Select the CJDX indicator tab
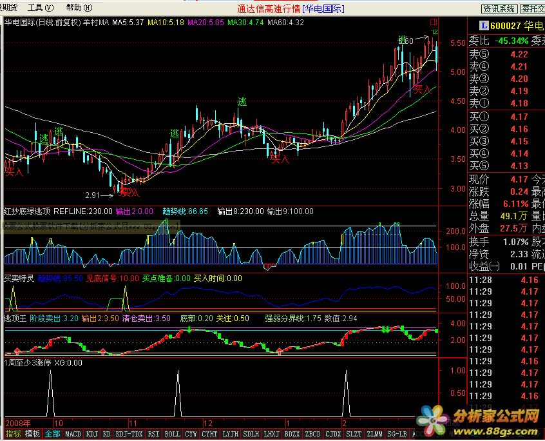The width and height of the screenshot is (545, 441). point(333,434)
